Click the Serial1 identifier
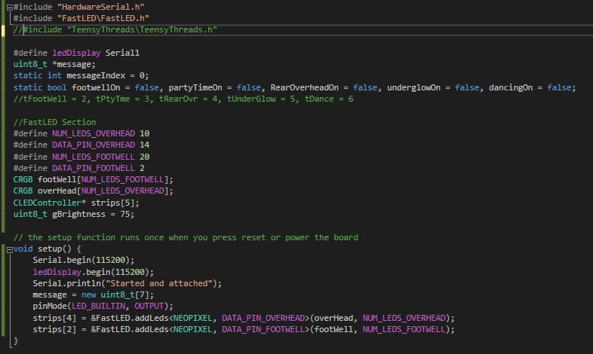Screen dimensions: 593x354 coord(122,53)
